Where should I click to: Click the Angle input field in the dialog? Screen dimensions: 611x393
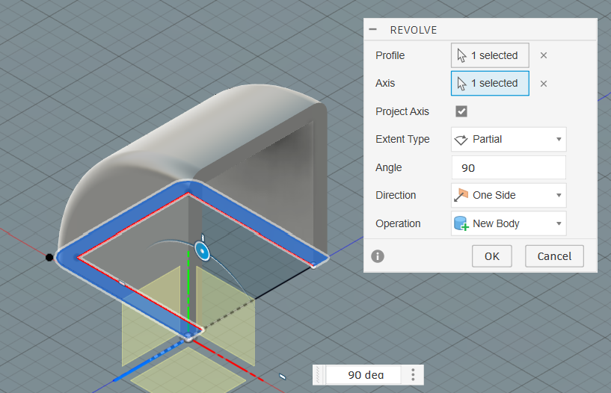coord(509,167)
